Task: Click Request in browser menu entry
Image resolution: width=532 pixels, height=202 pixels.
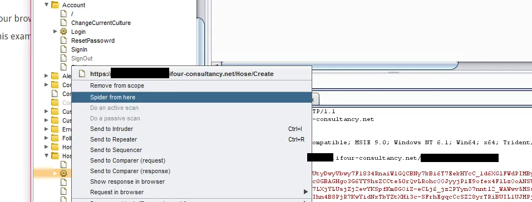Action: (x=191, y=192)
